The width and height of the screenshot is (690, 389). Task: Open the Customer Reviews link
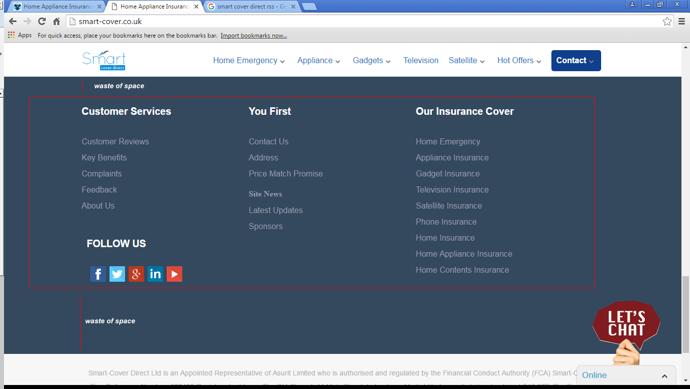[x=116, y=142]
